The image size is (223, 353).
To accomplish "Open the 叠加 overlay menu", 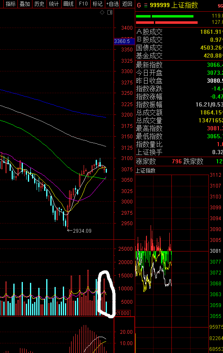I will [x=25, y=4].
